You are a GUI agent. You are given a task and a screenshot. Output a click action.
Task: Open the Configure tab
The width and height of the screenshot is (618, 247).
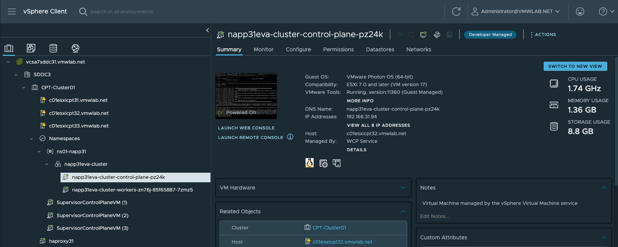(298, 49)
